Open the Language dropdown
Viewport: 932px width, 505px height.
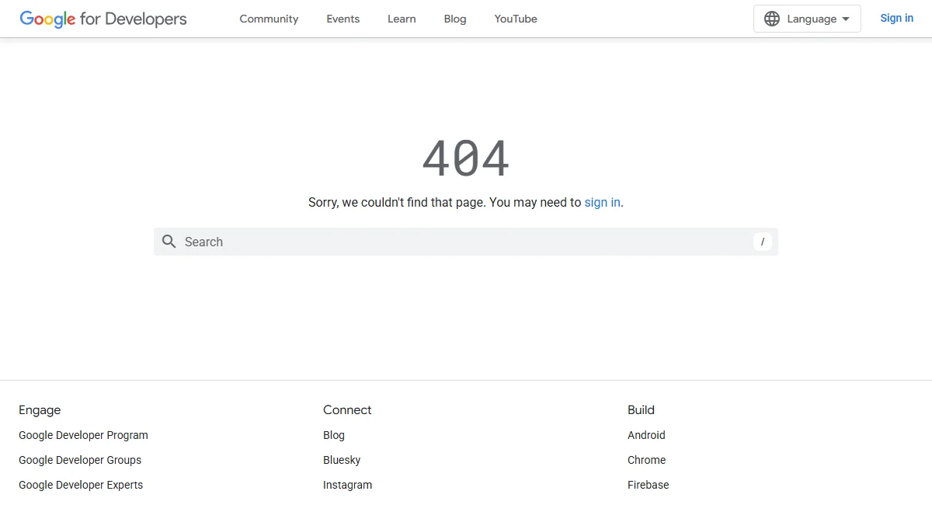point(807,19)
